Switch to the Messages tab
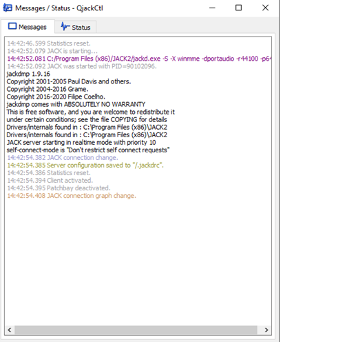 click(28, 27)
